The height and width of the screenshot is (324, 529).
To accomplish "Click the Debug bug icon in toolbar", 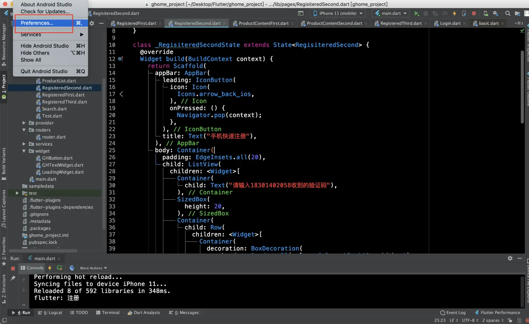I will click(426, 13).
